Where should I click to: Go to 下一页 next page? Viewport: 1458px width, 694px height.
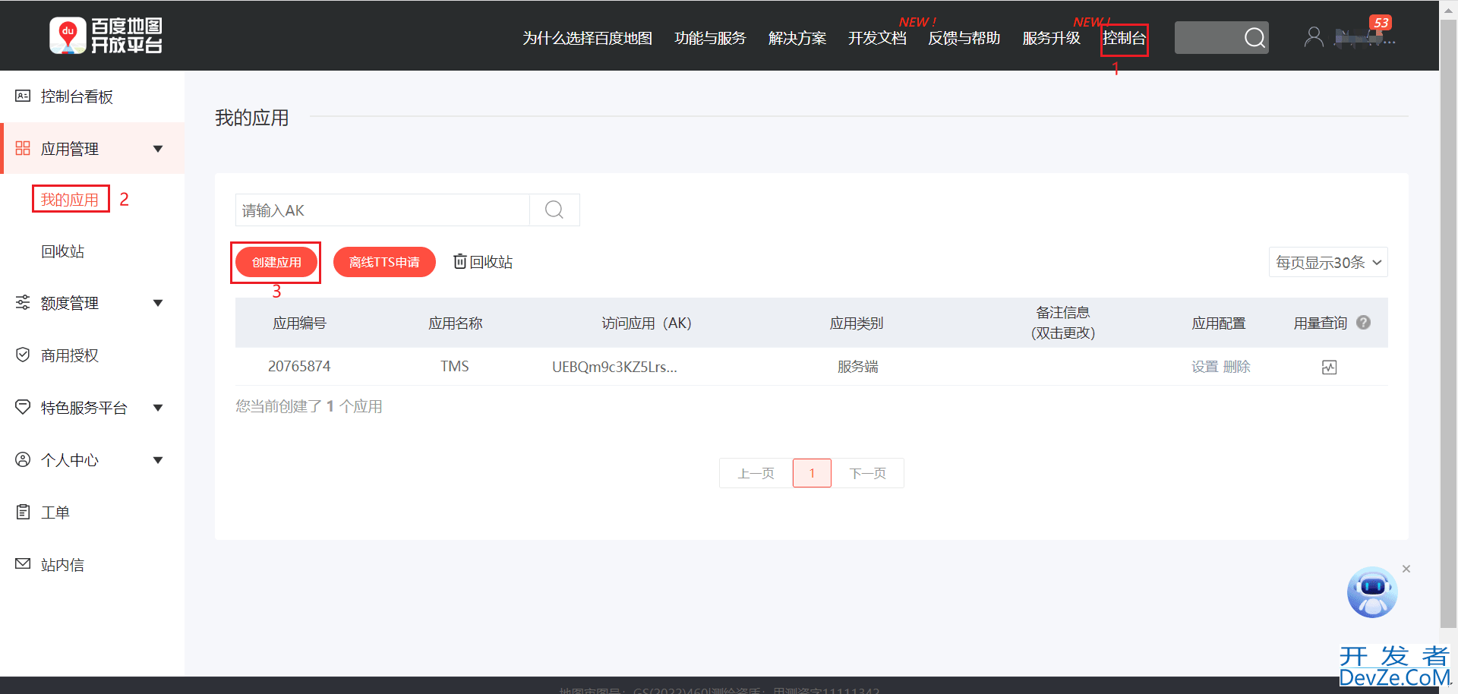click(x=868, y=473)
